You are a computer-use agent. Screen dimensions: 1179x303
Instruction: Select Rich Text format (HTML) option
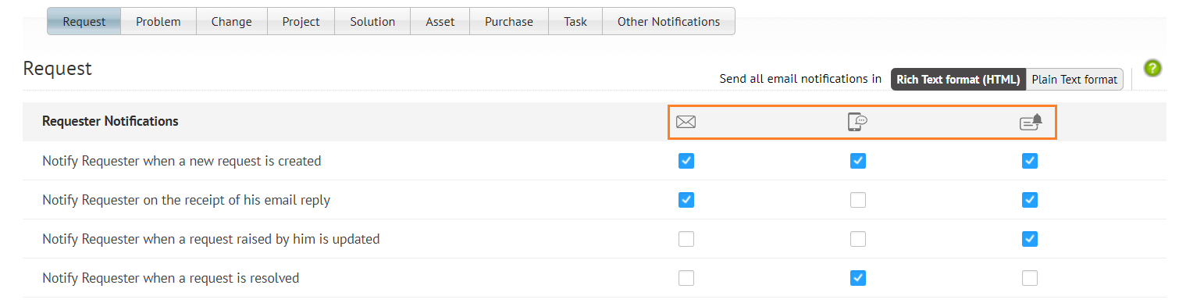pos(958,79)
